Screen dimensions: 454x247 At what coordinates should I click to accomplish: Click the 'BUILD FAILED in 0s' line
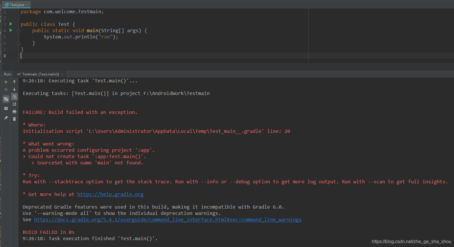(x=49, y=232)
